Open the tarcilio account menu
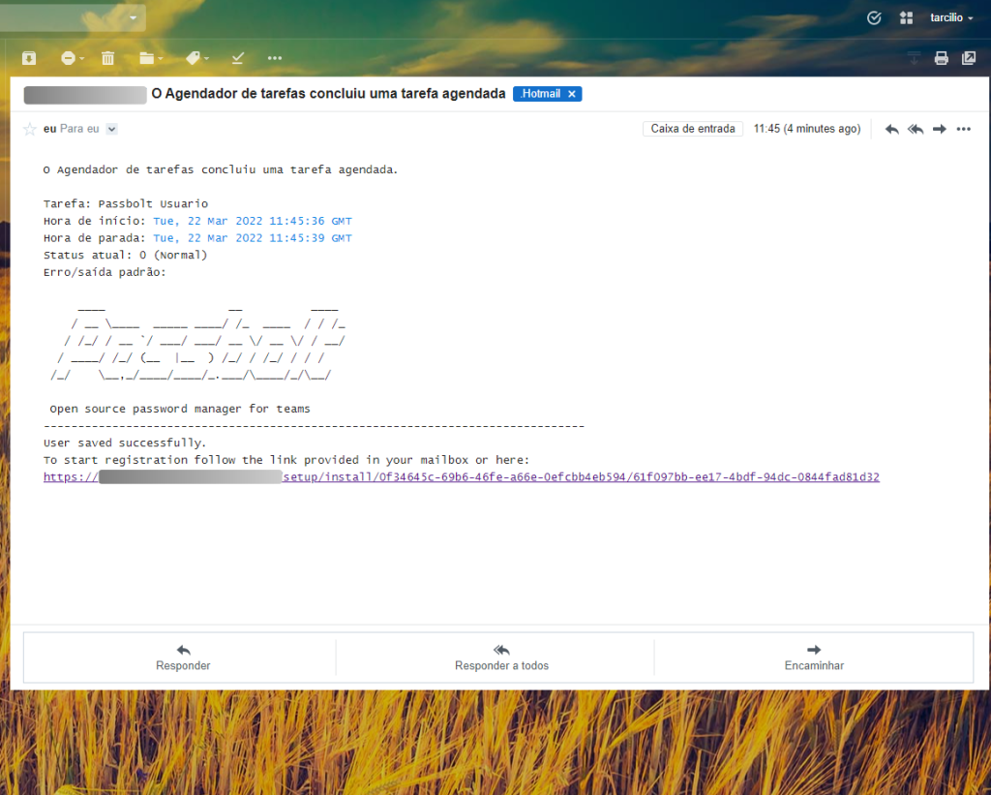Image resolution: width=991 pixels, height=795 pixels. (x=951, y=17)
